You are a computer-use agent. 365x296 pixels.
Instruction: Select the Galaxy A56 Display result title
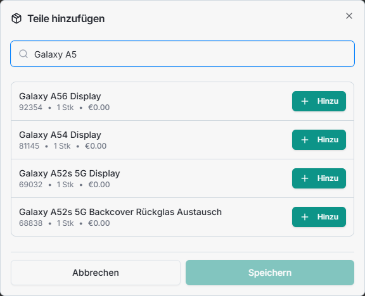(60, 96)
